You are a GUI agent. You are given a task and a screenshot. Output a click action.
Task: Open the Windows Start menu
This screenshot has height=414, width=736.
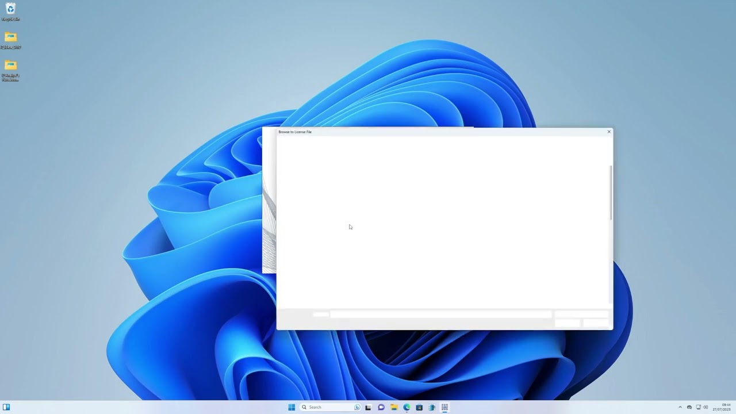coord(292,407)
